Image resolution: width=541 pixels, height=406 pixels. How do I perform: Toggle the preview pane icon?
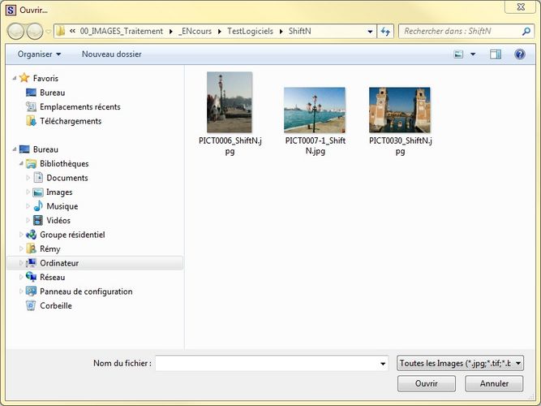(496, 54)
